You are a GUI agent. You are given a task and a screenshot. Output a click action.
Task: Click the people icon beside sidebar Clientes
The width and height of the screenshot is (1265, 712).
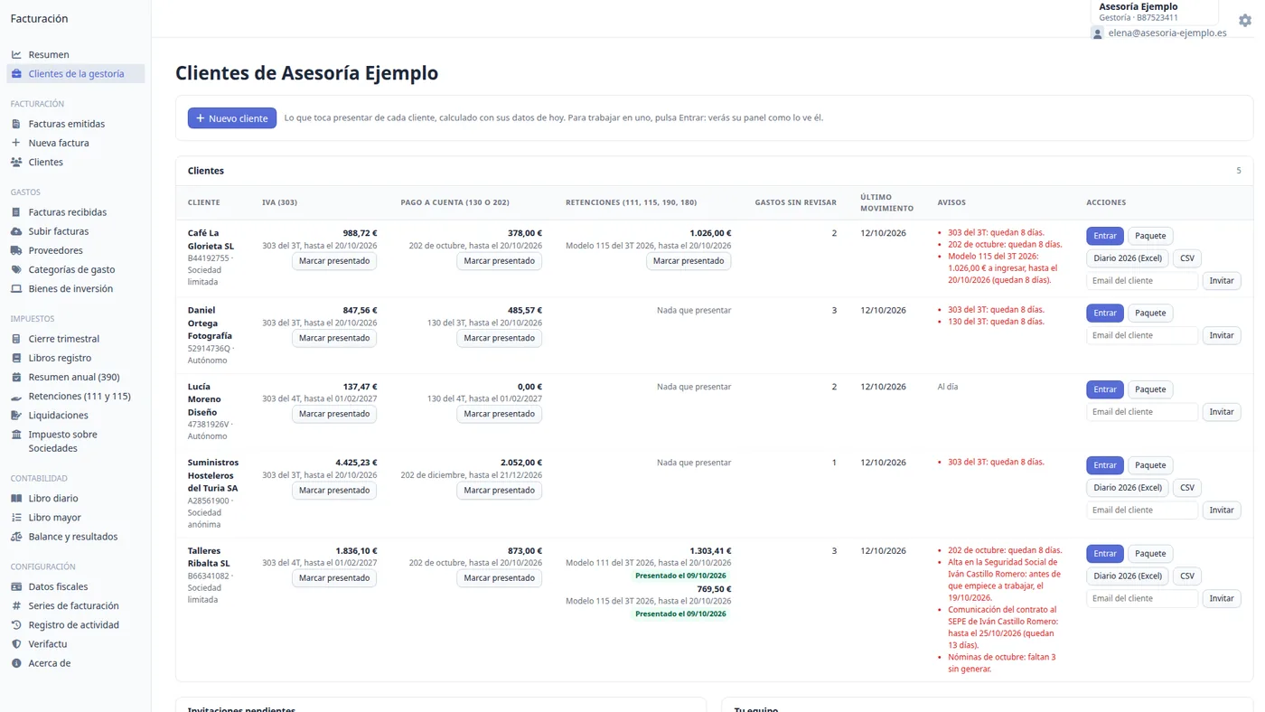[16, 163]
